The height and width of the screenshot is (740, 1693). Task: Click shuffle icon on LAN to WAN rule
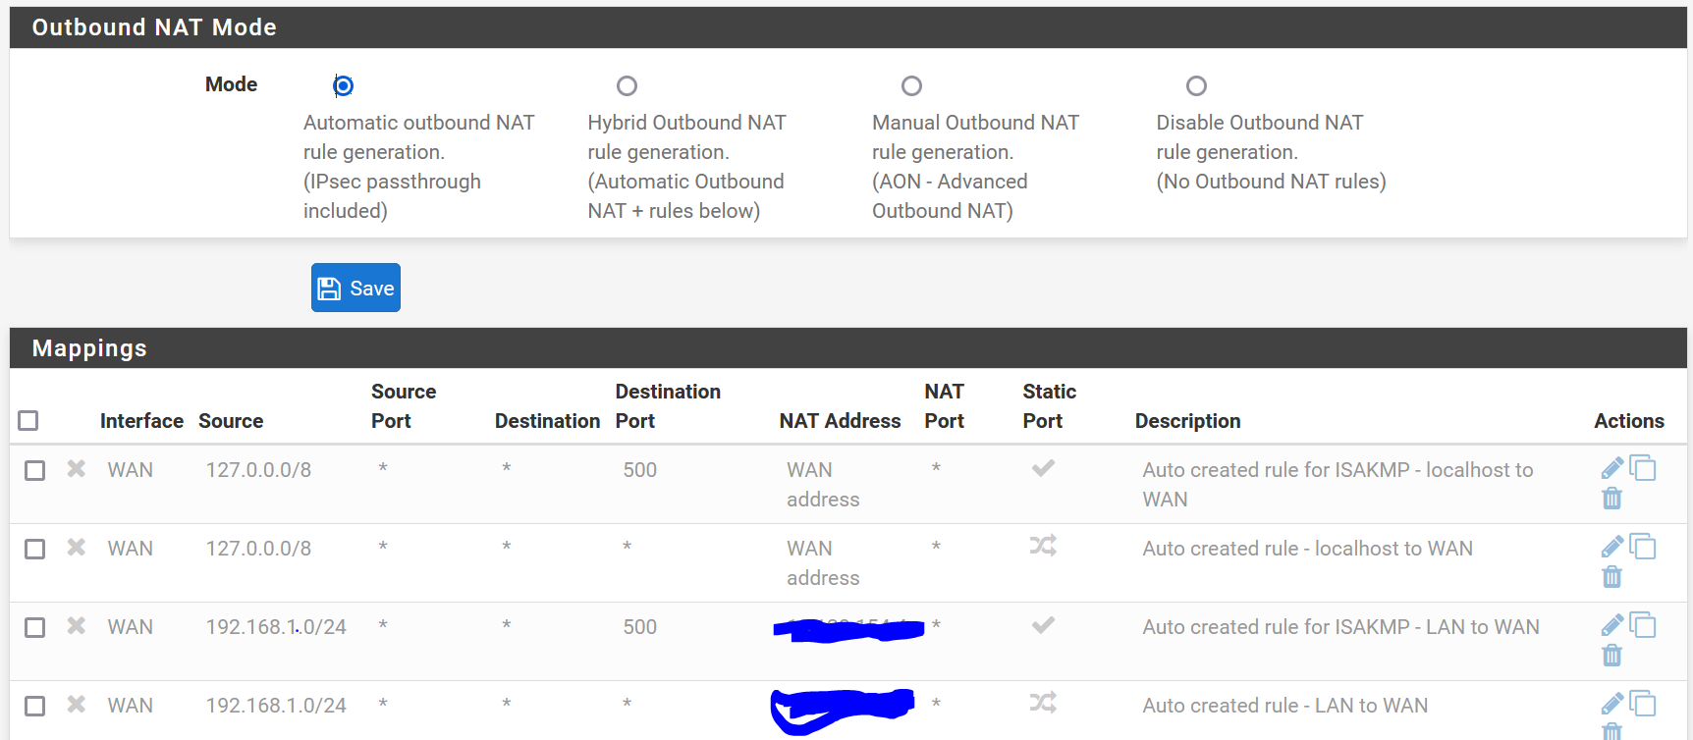pos(1043,703)
